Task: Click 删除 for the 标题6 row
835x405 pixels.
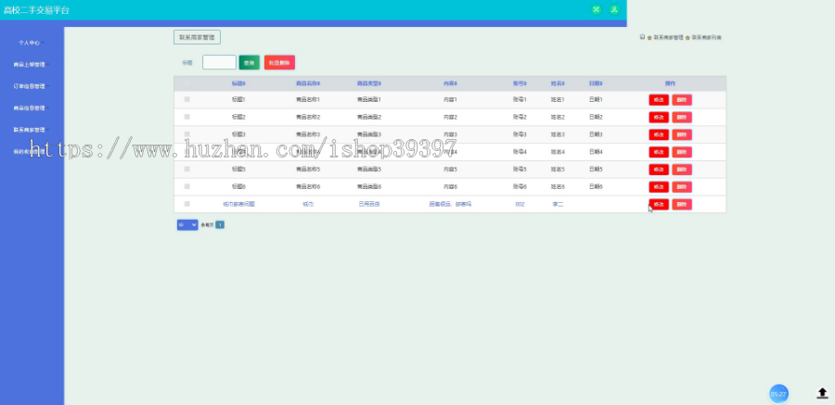Action: pyautogui.click(x=682, y=187)
